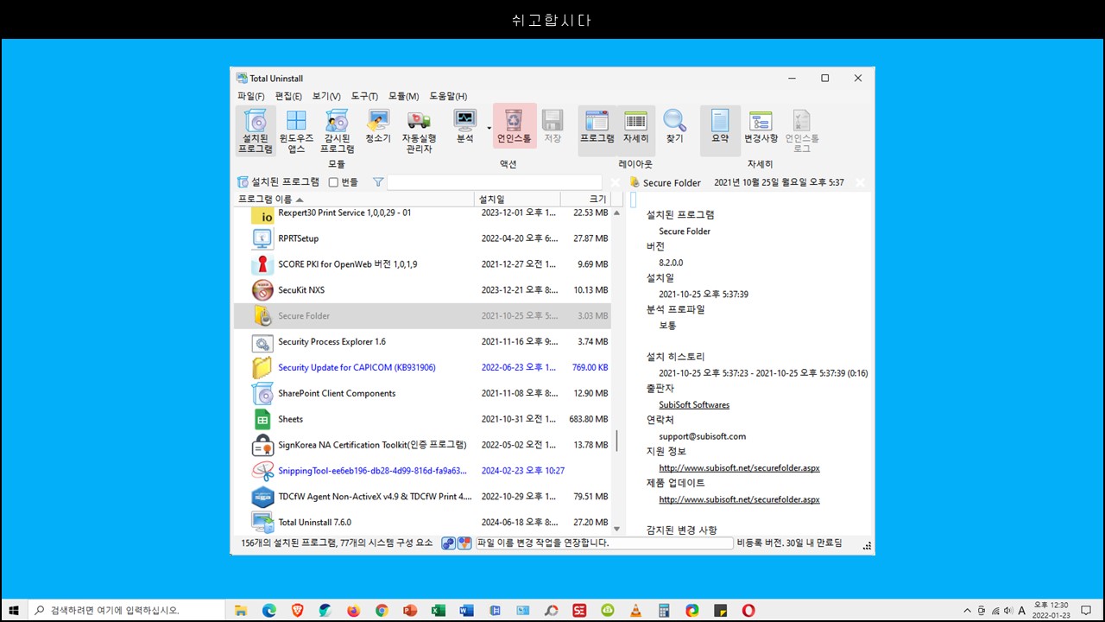1105x622 pixels.
Task: Click the TDCfW Agent program icon
Action: point(262,497)
